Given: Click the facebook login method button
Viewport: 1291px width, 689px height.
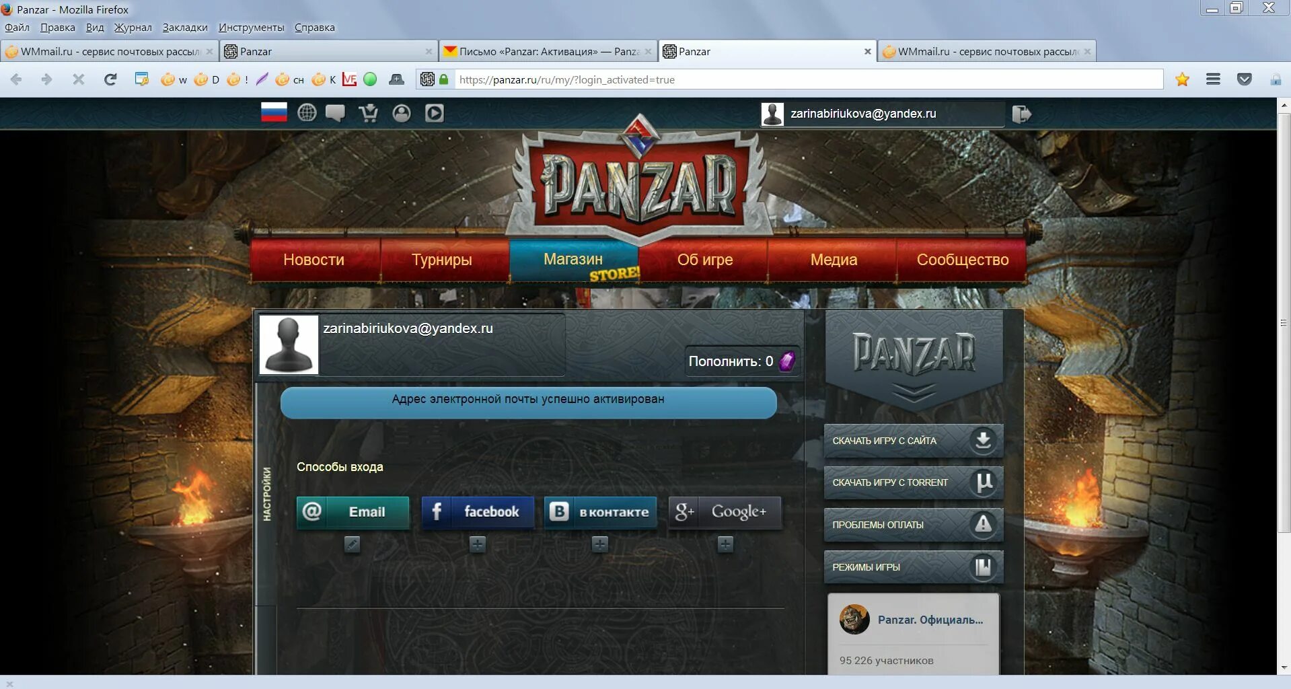Looking at the screenshot, I should pos(478,512).
